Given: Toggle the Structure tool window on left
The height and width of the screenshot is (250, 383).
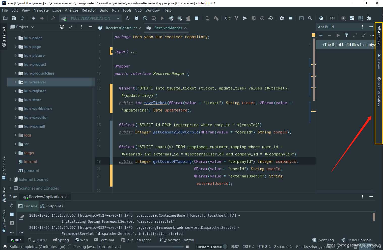Looking at the screenshot, I should pos(4,167).
